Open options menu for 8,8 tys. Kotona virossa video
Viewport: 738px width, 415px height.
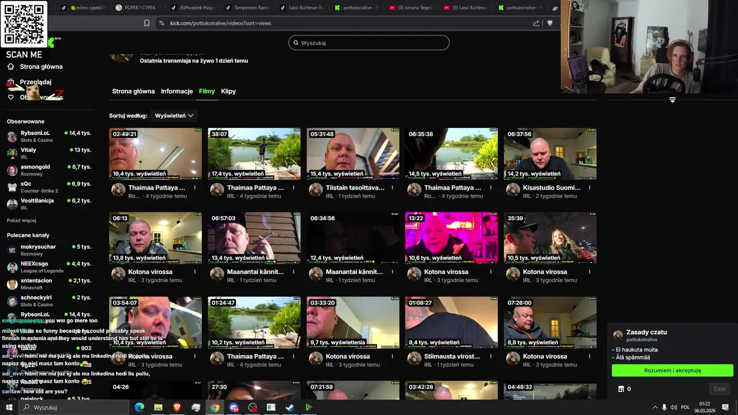[589, 357]
